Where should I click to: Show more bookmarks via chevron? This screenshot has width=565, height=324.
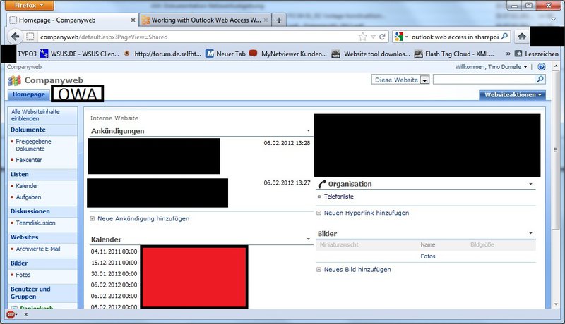pos(508,54)
